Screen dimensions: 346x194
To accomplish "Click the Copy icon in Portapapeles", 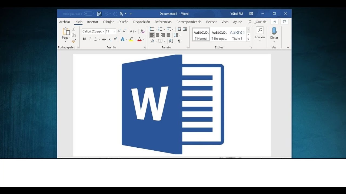I will [74, 35].
